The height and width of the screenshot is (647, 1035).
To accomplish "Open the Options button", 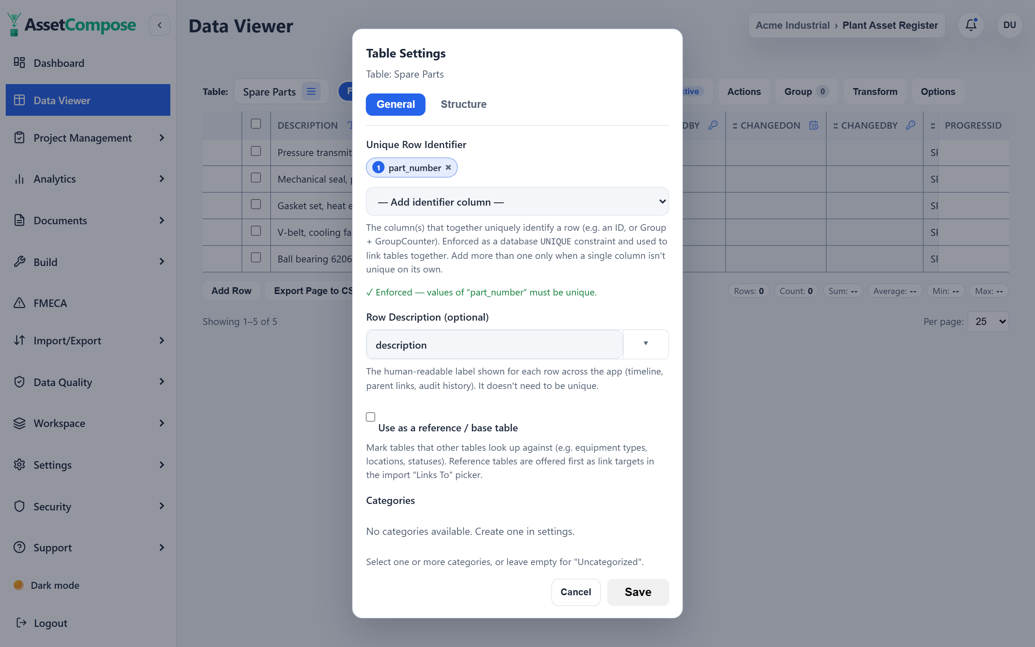I will (938, 92).
